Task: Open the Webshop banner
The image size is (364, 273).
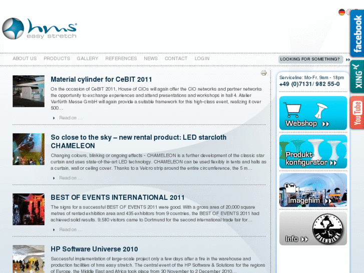Action: 313,113
